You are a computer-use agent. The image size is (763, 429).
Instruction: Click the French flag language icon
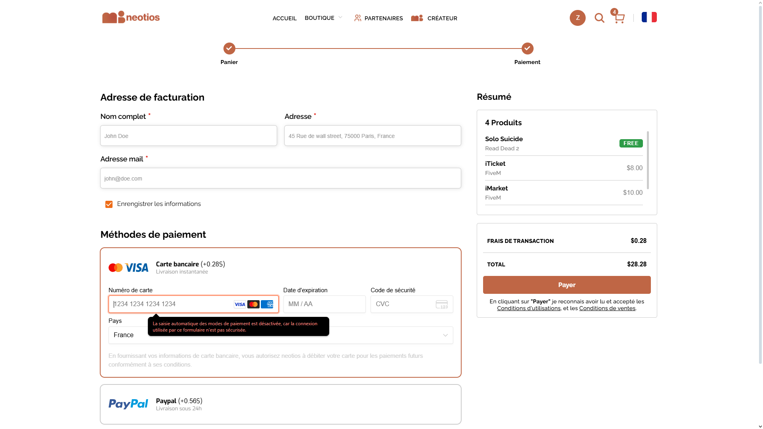coord(649,17)
